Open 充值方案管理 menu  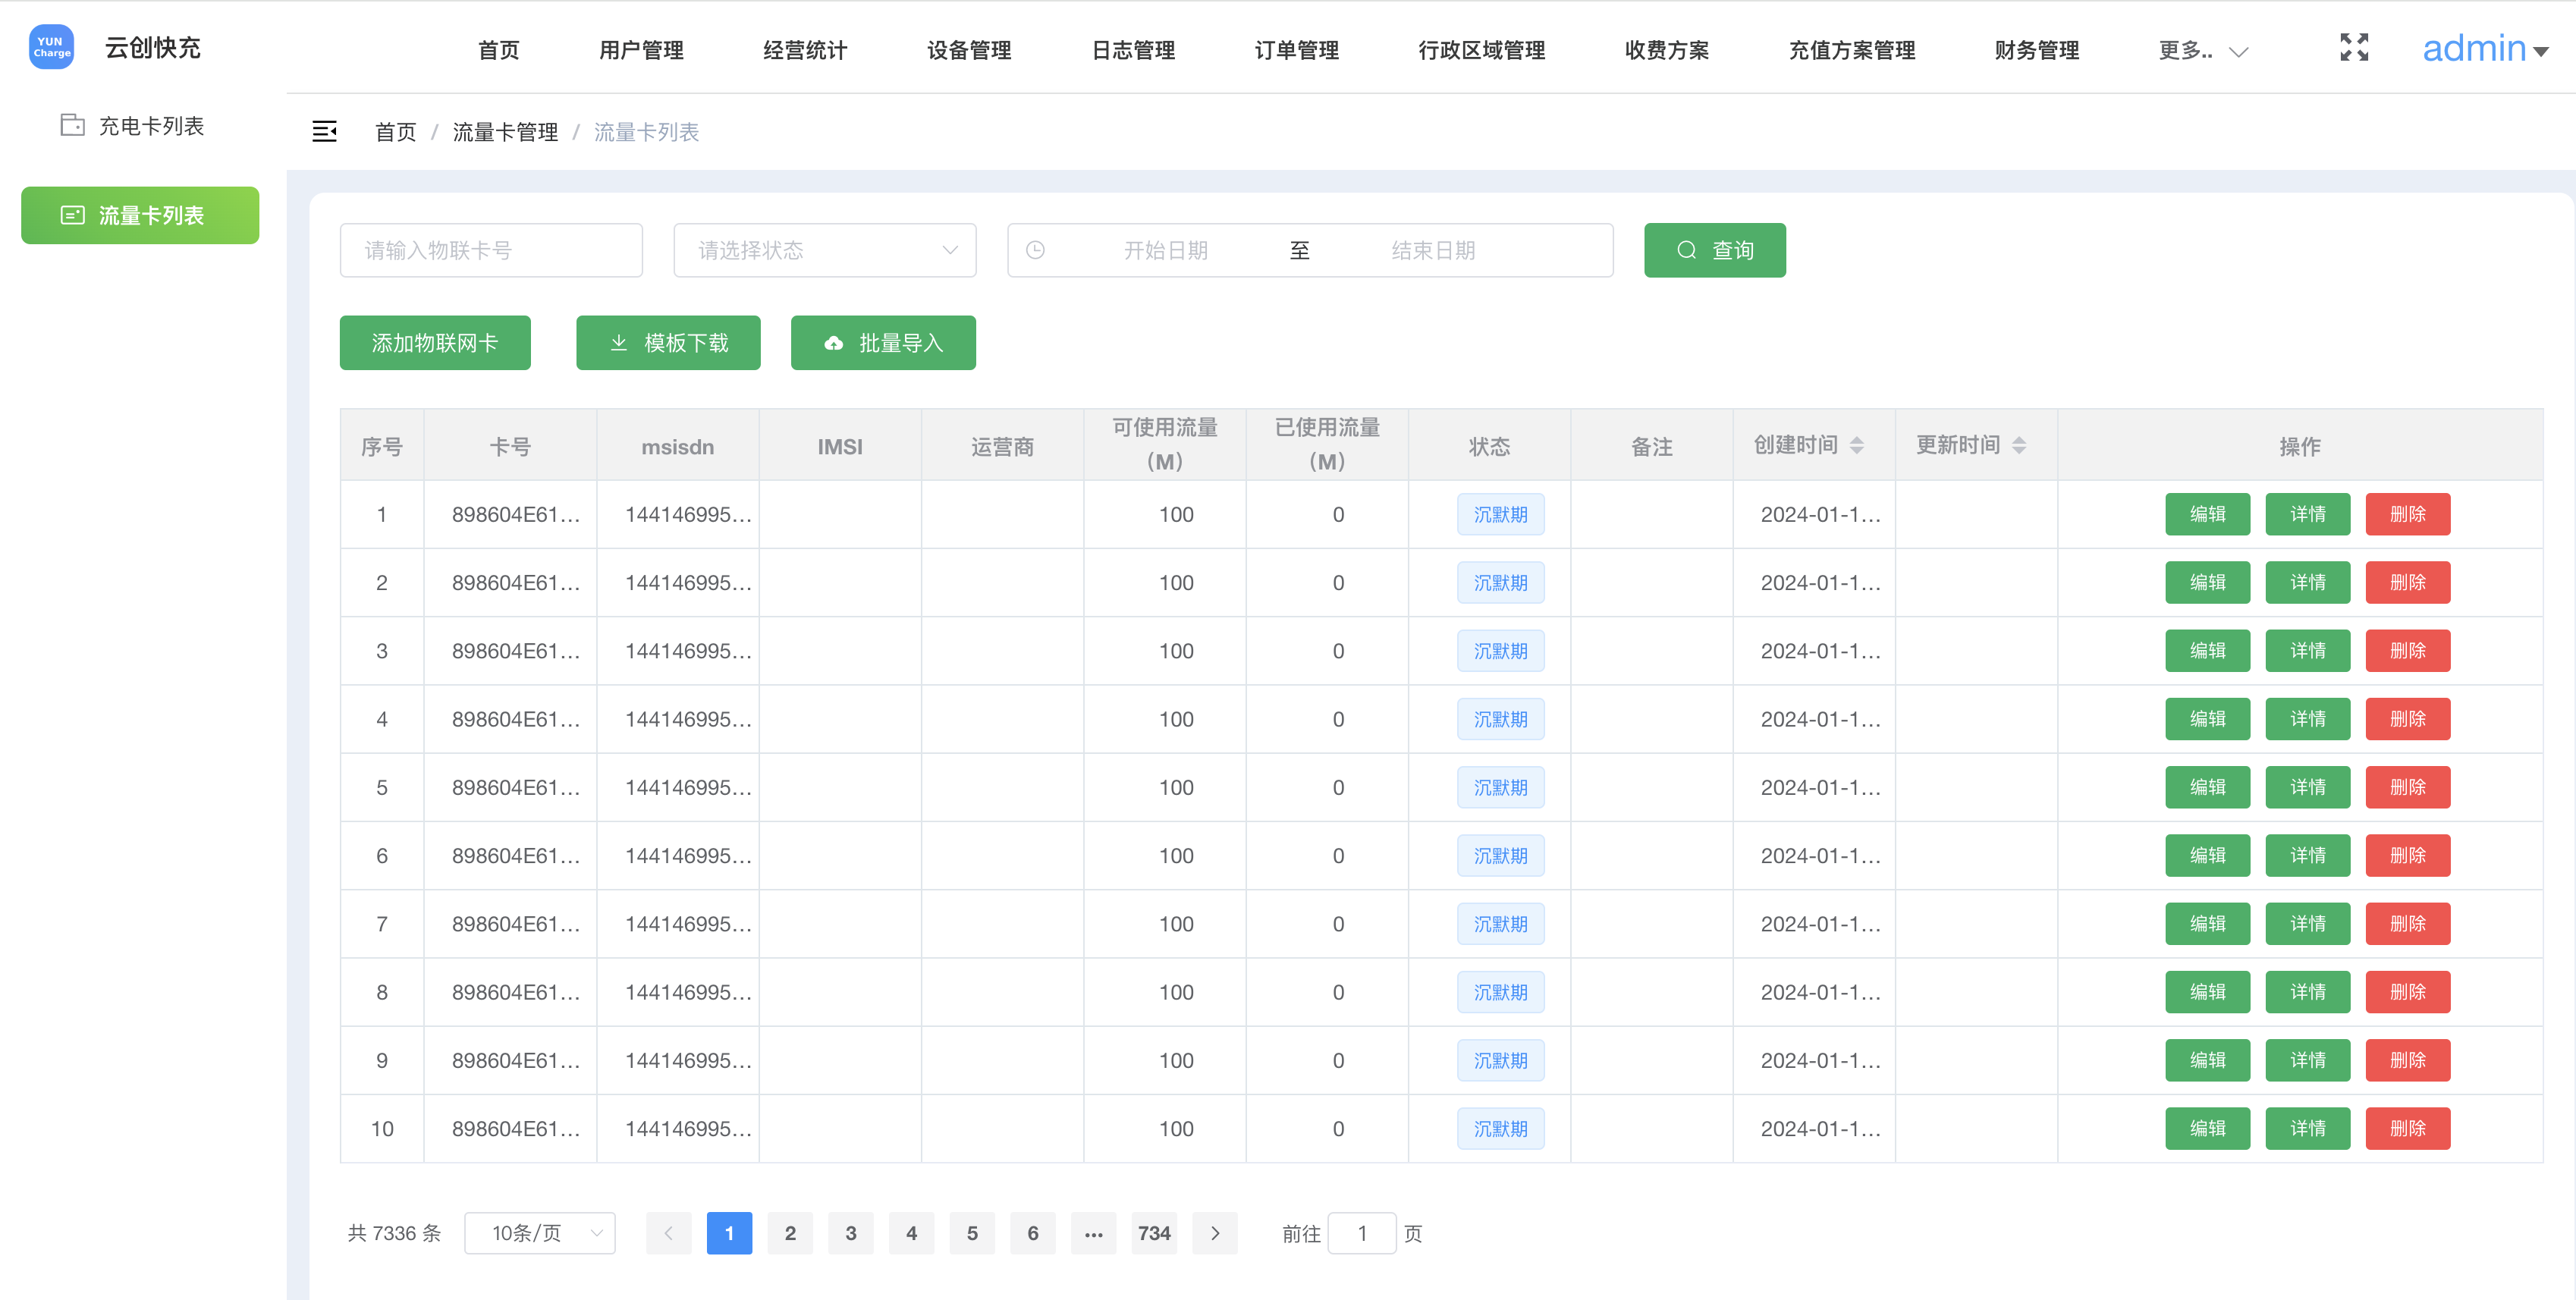point(1852,50)
